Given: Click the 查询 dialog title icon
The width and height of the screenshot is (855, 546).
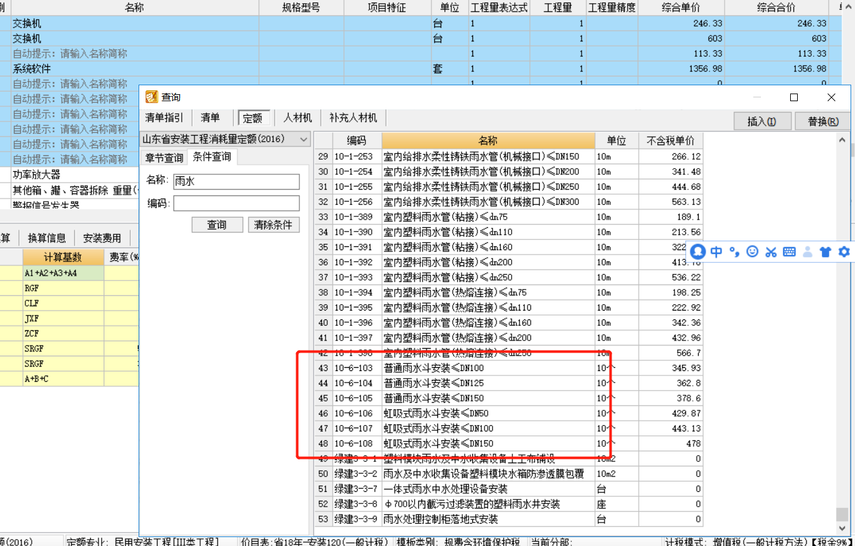Looking at the screenshot, I should tap(151, 97).
